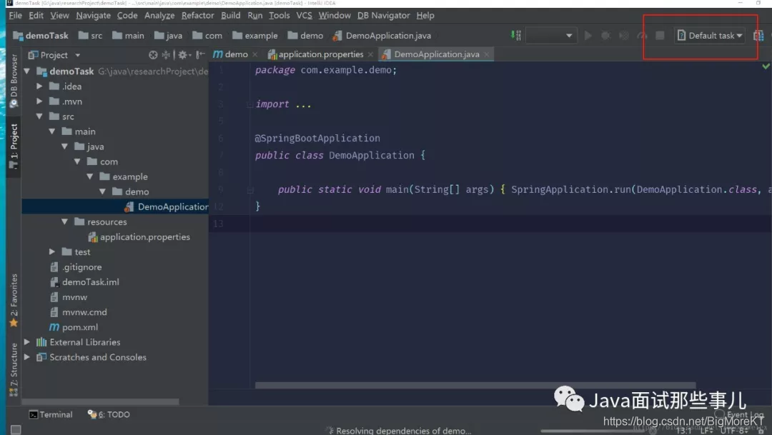Screen dimensions: 772x435
Task: Close the DemoApplication.java tab
Action: click(x=487, y=54)
